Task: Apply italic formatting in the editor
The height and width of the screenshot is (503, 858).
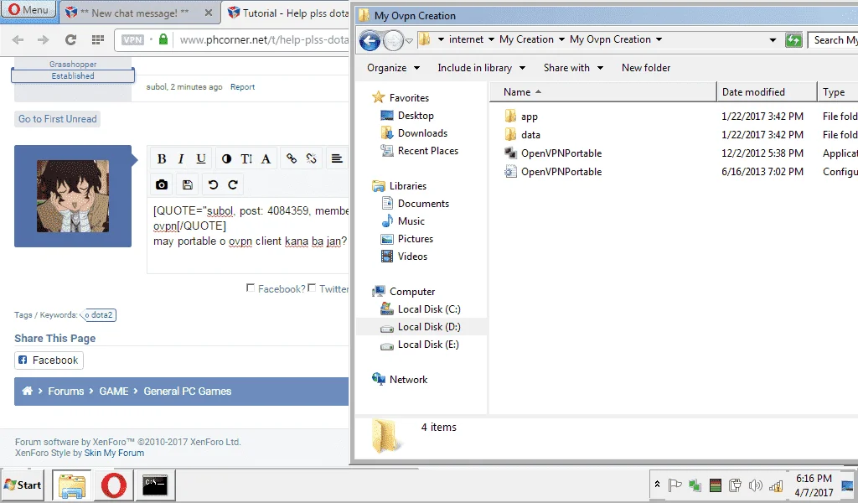Action: coord(181,158)
